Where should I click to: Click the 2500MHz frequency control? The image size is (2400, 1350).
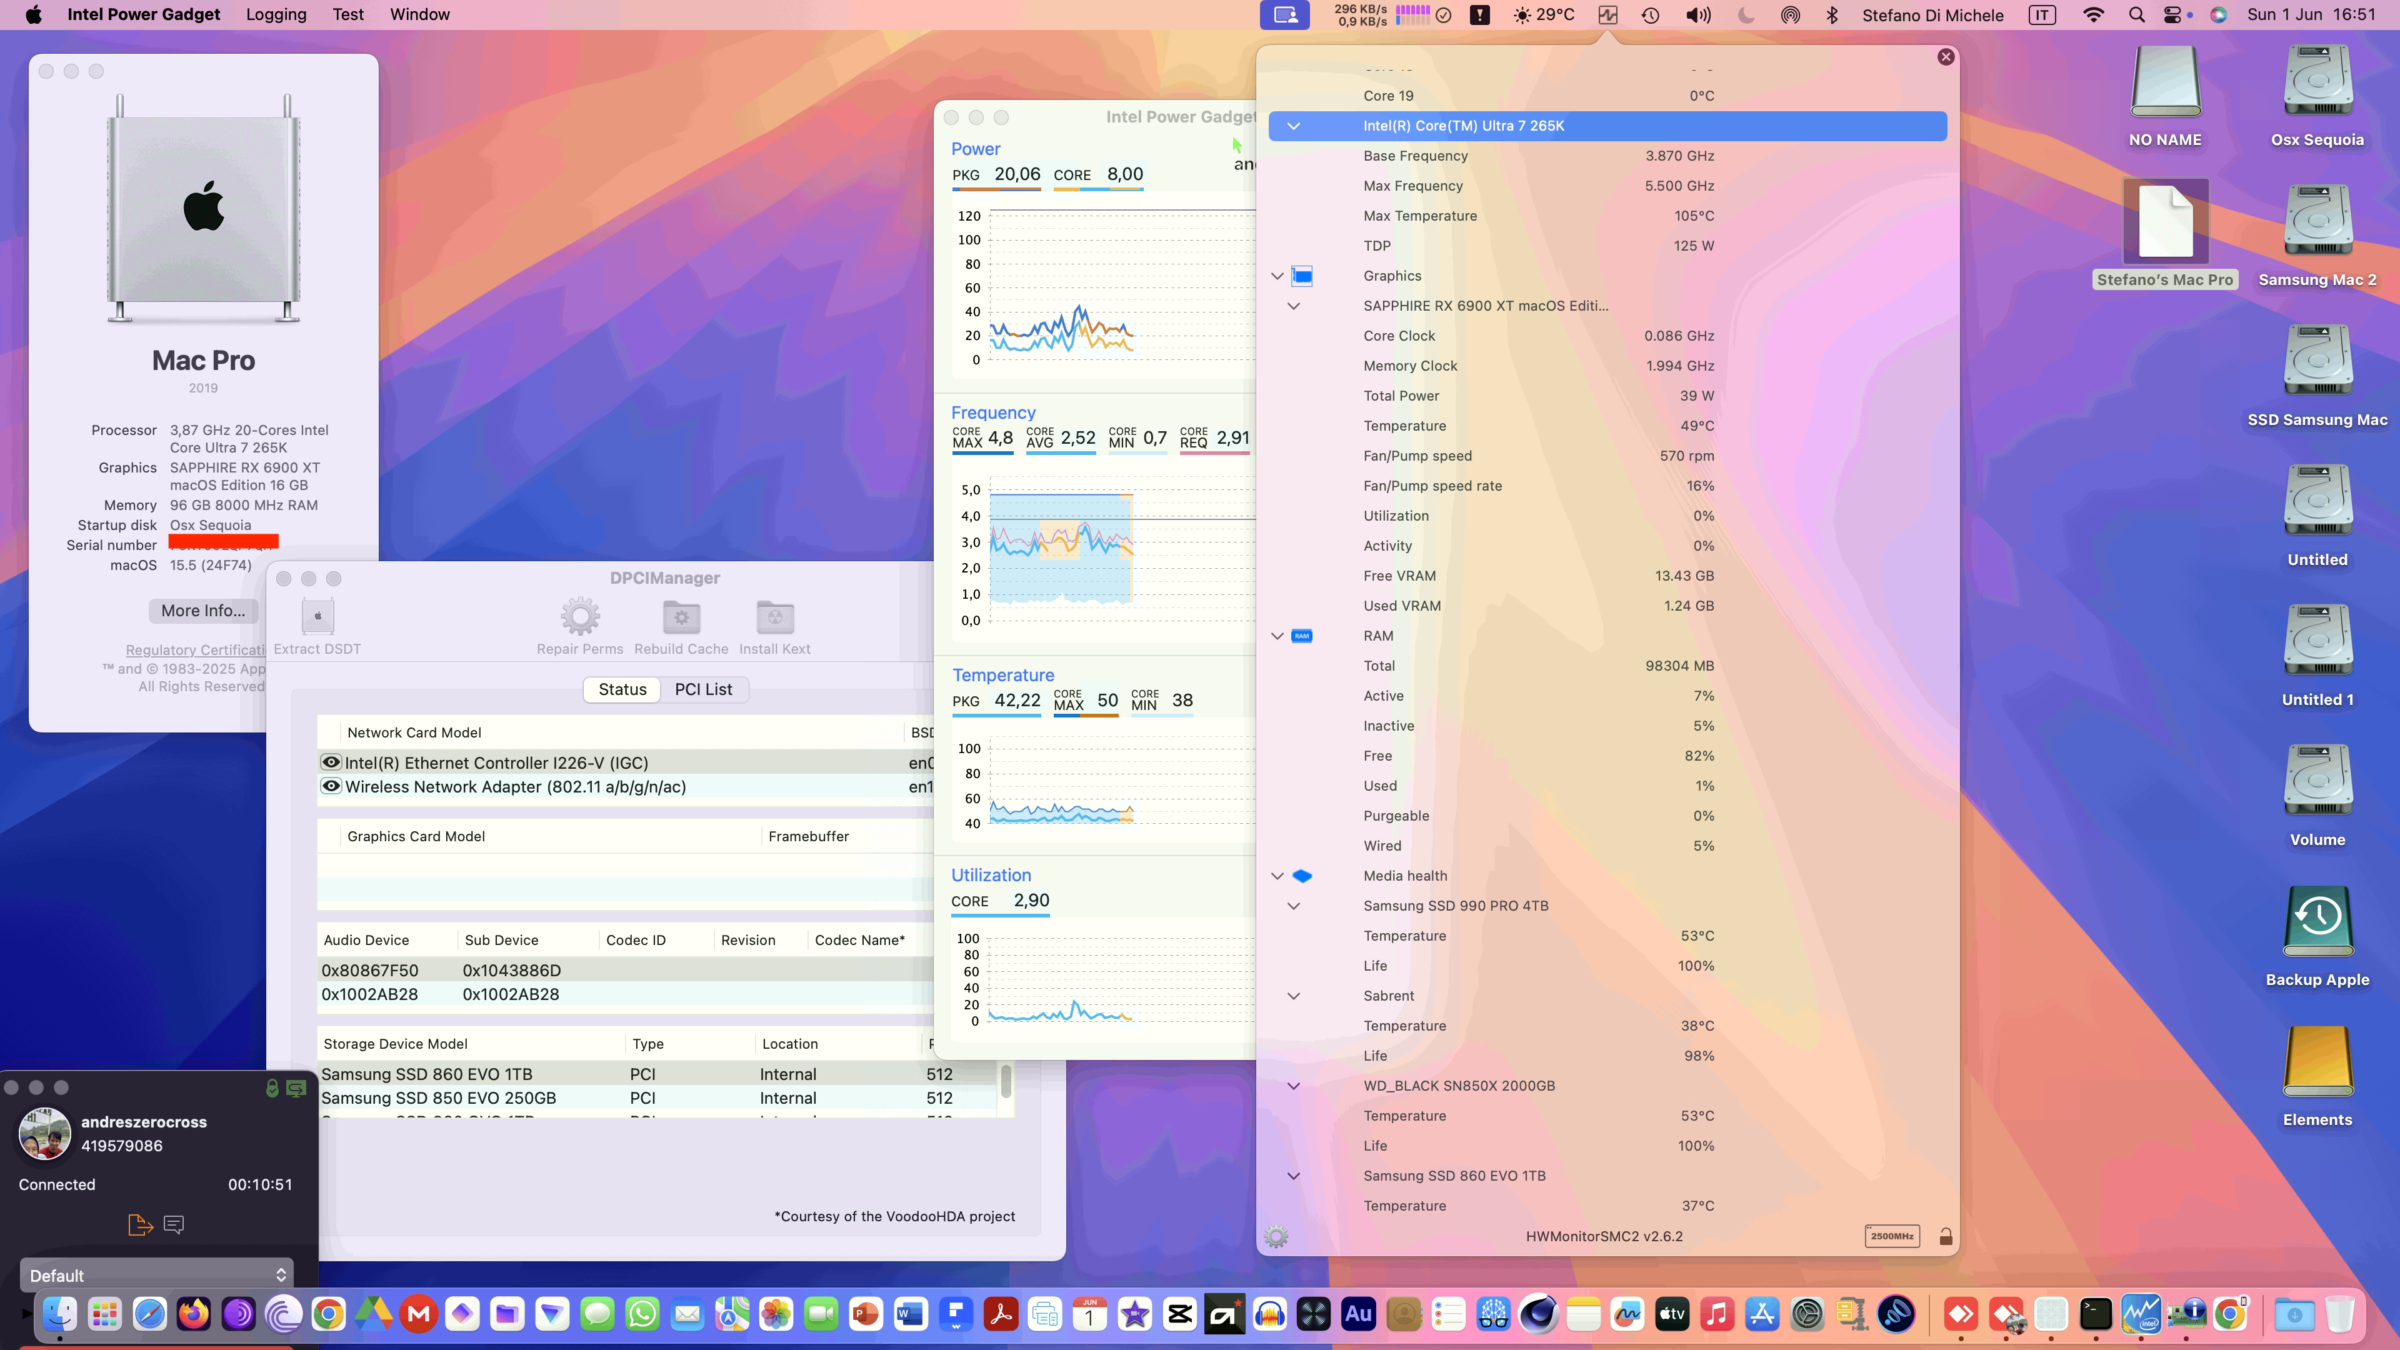click(1891, 1236)
